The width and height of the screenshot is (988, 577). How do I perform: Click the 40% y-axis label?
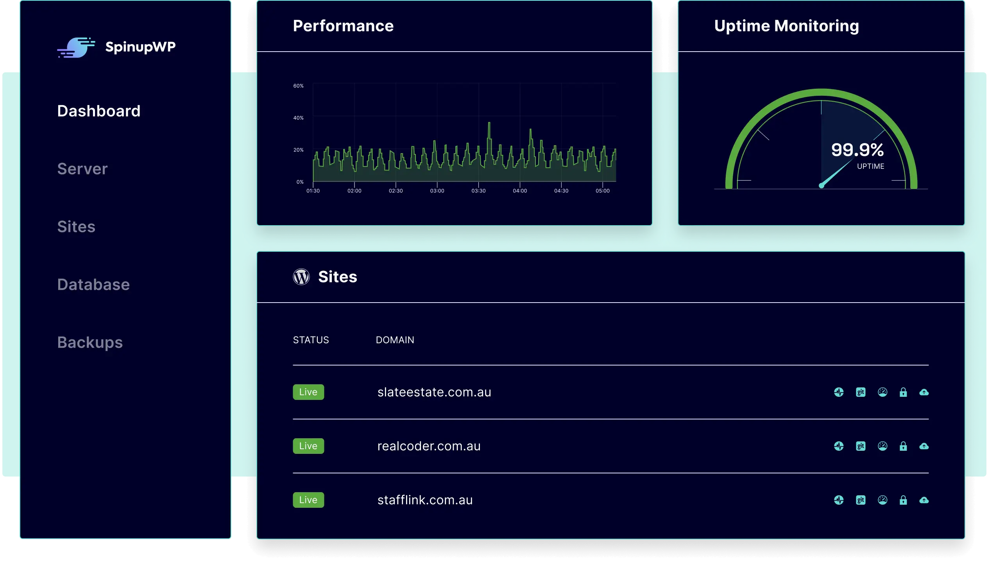click(298, 118)
